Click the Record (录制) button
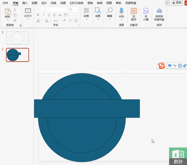The width and height of the screenshot is (187, 165). point(177,3)
